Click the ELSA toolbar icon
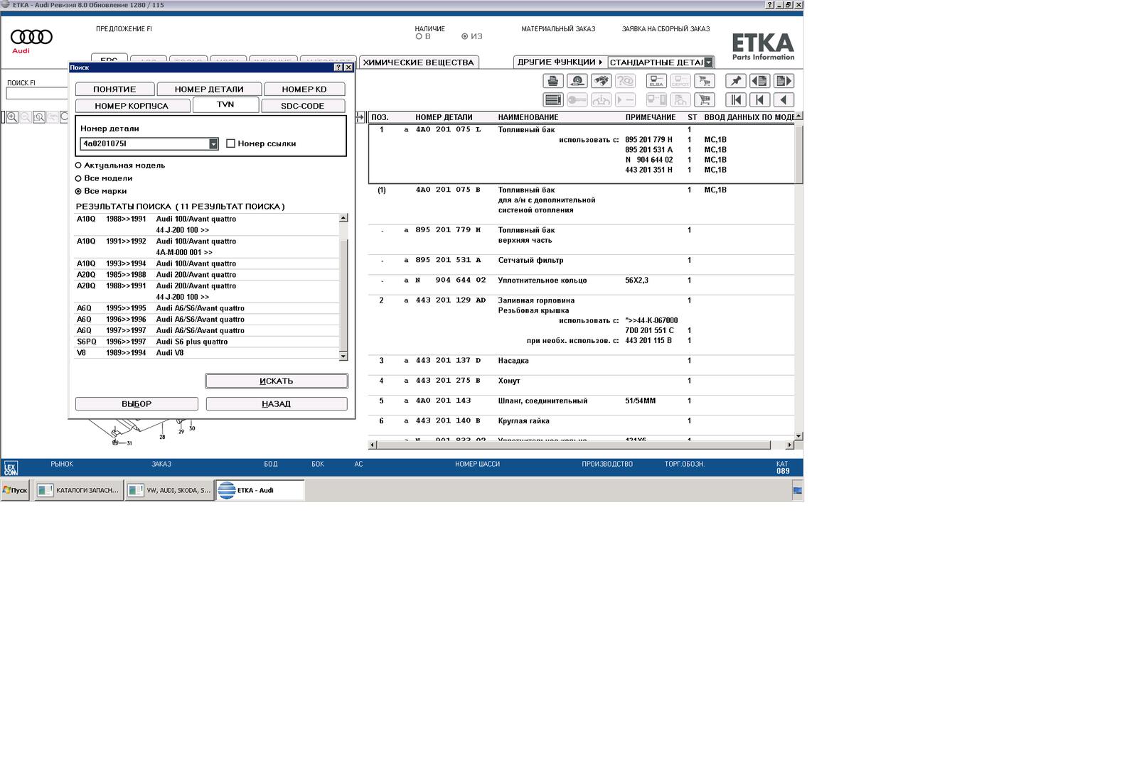Viewport: 1144px width, 767px height. pos(656,81)
